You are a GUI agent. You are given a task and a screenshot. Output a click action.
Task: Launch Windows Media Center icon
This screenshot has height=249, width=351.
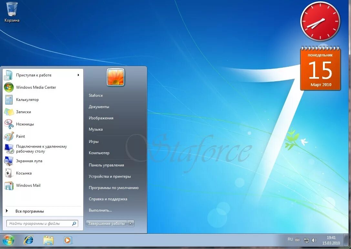tap(8, 87)
